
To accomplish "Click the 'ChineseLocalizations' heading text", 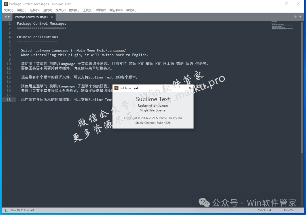I will click(x=37, y=37).
